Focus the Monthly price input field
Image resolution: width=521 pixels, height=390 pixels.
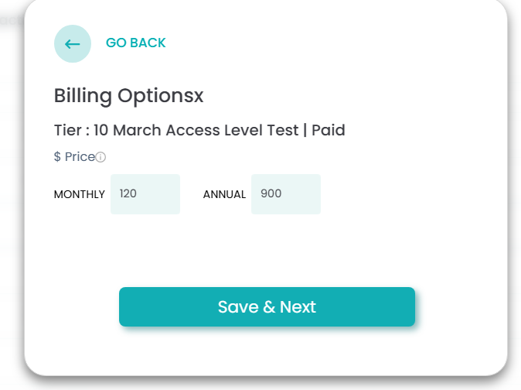(145, 194)
